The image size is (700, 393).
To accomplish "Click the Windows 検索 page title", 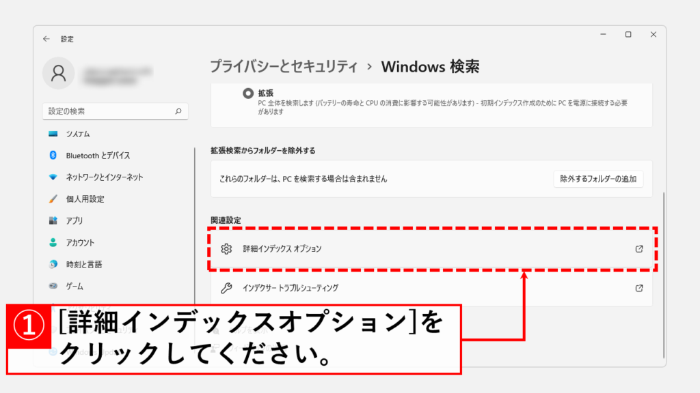I will pyautogui.click(x=431, y=66).
